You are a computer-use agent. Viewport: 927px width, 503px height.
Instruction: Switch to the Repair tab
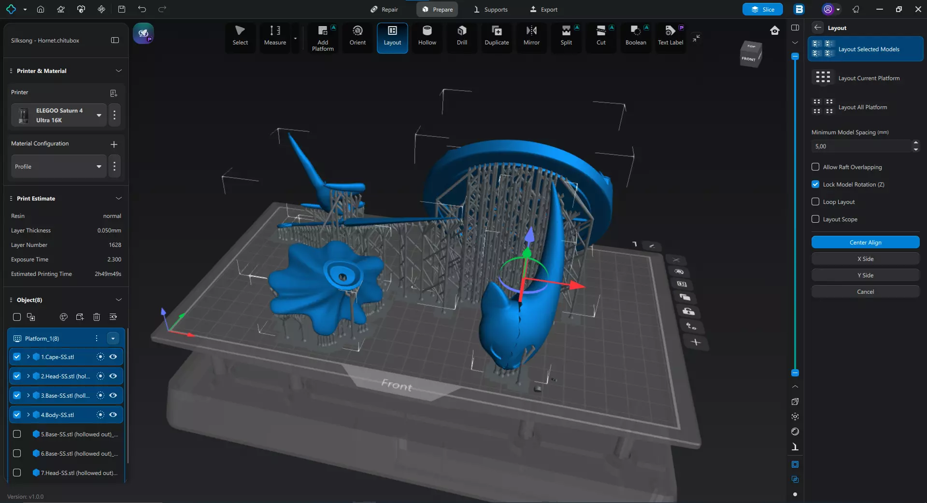pos(384,9)
